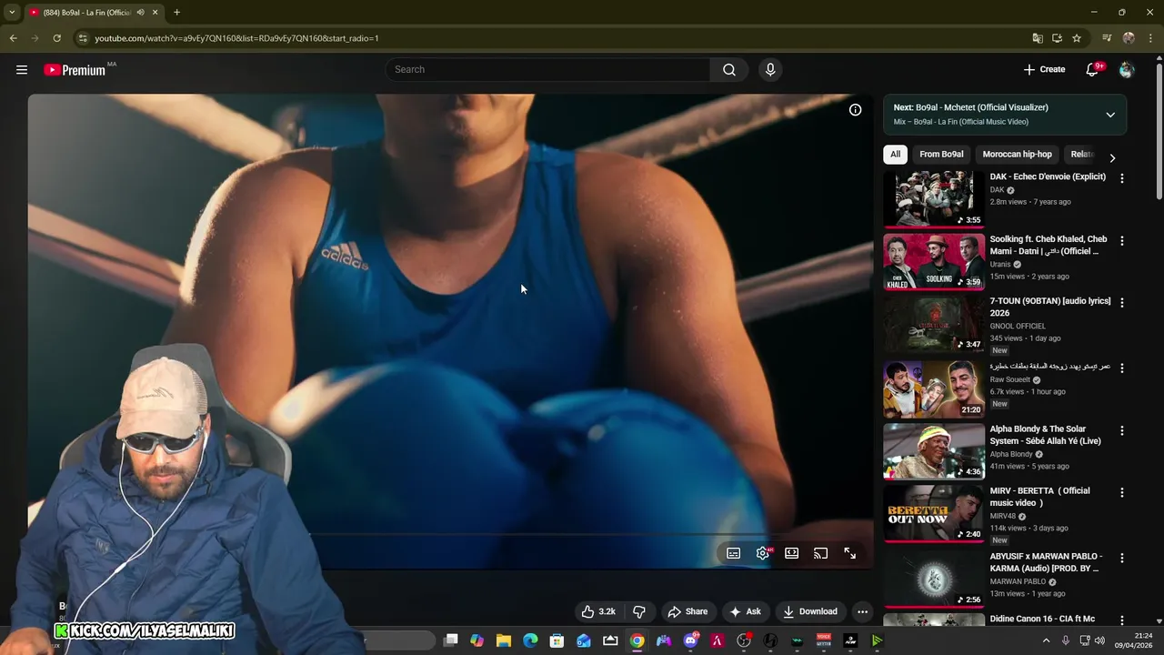Cast video to a TV
Screen dimensions: 1164x655
click(821, 553)
